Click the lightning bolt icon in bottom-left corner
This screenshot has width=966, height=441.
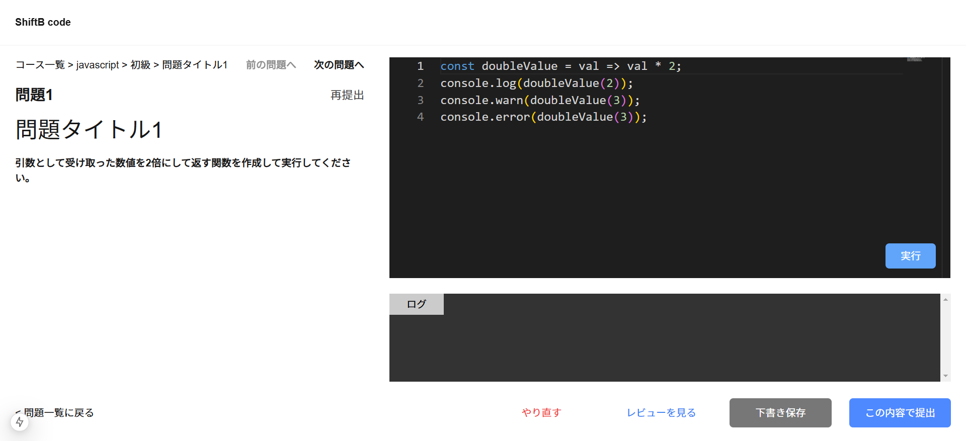click(20, 422)
